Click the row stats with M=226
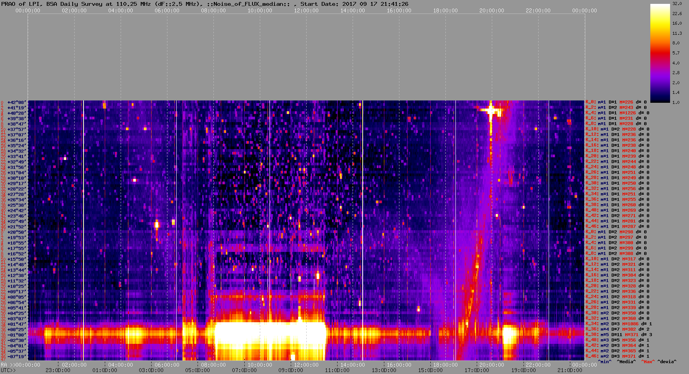The image size is (689, 374). point(616,102)
